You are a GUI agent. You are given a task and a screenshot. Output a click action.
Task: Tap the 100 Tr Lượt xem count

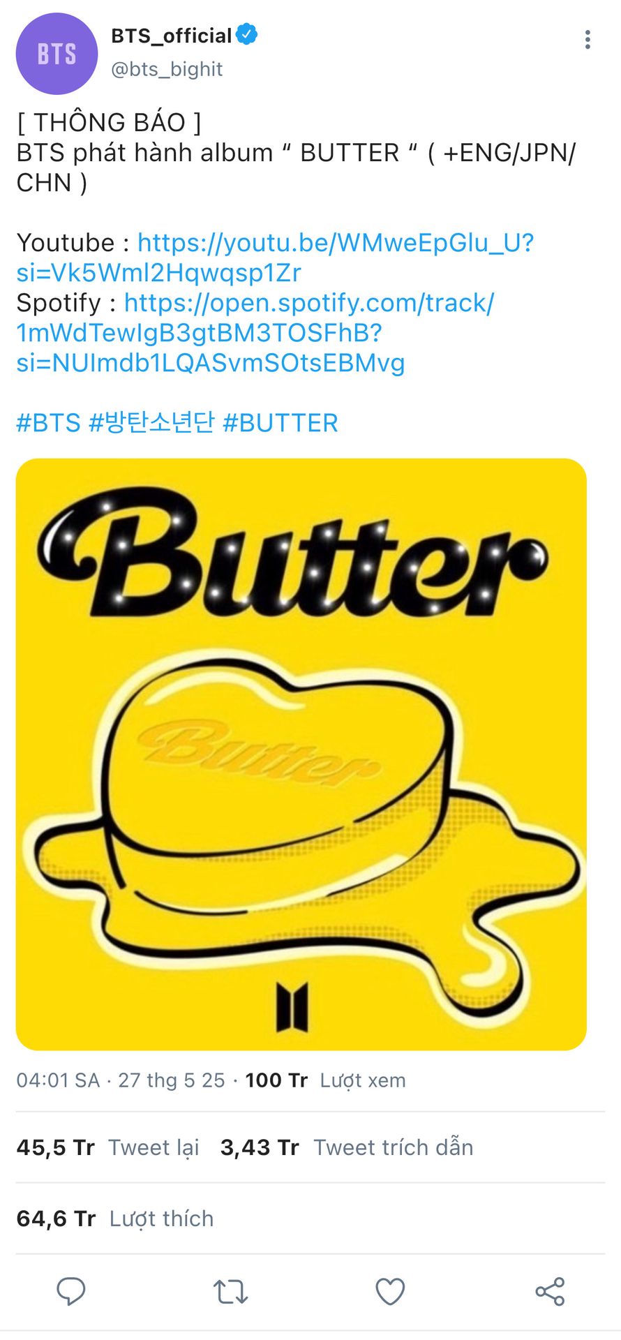[325, 1080]
